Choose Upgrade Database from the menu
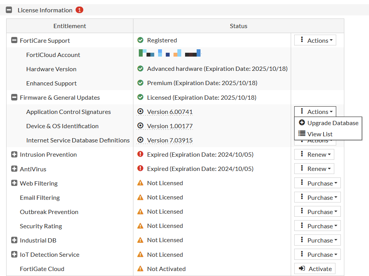The image size is (369, 276). [x=328, y=123]
